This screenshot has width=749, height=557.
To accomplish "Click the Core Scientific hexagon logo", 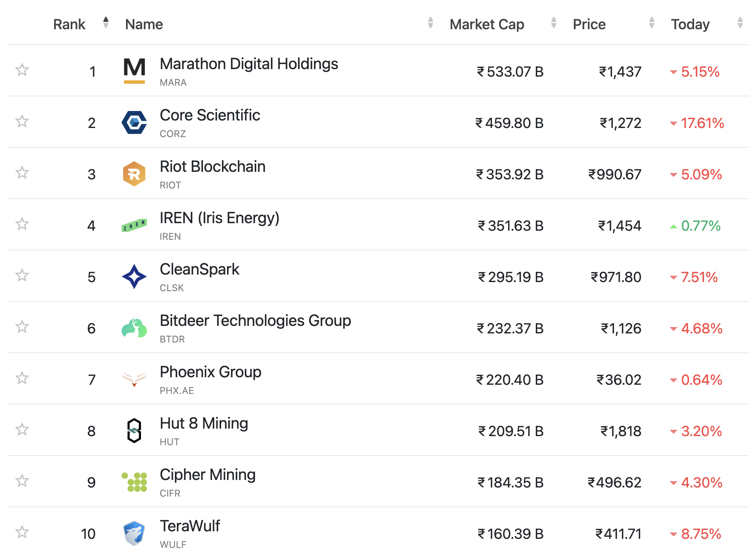I will pos(134,122).
